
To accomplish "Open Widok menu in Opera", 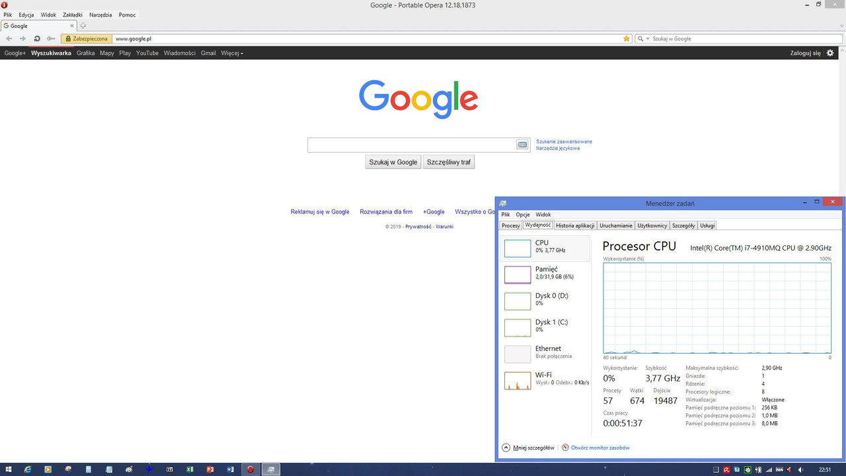I will 48,15.
